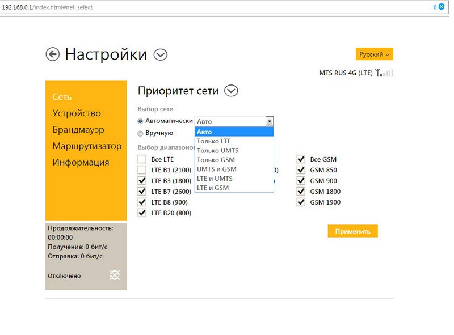
Task: Choose LTE и UMTS from the list
Action: pyautogui.click(x=215, y=179)
